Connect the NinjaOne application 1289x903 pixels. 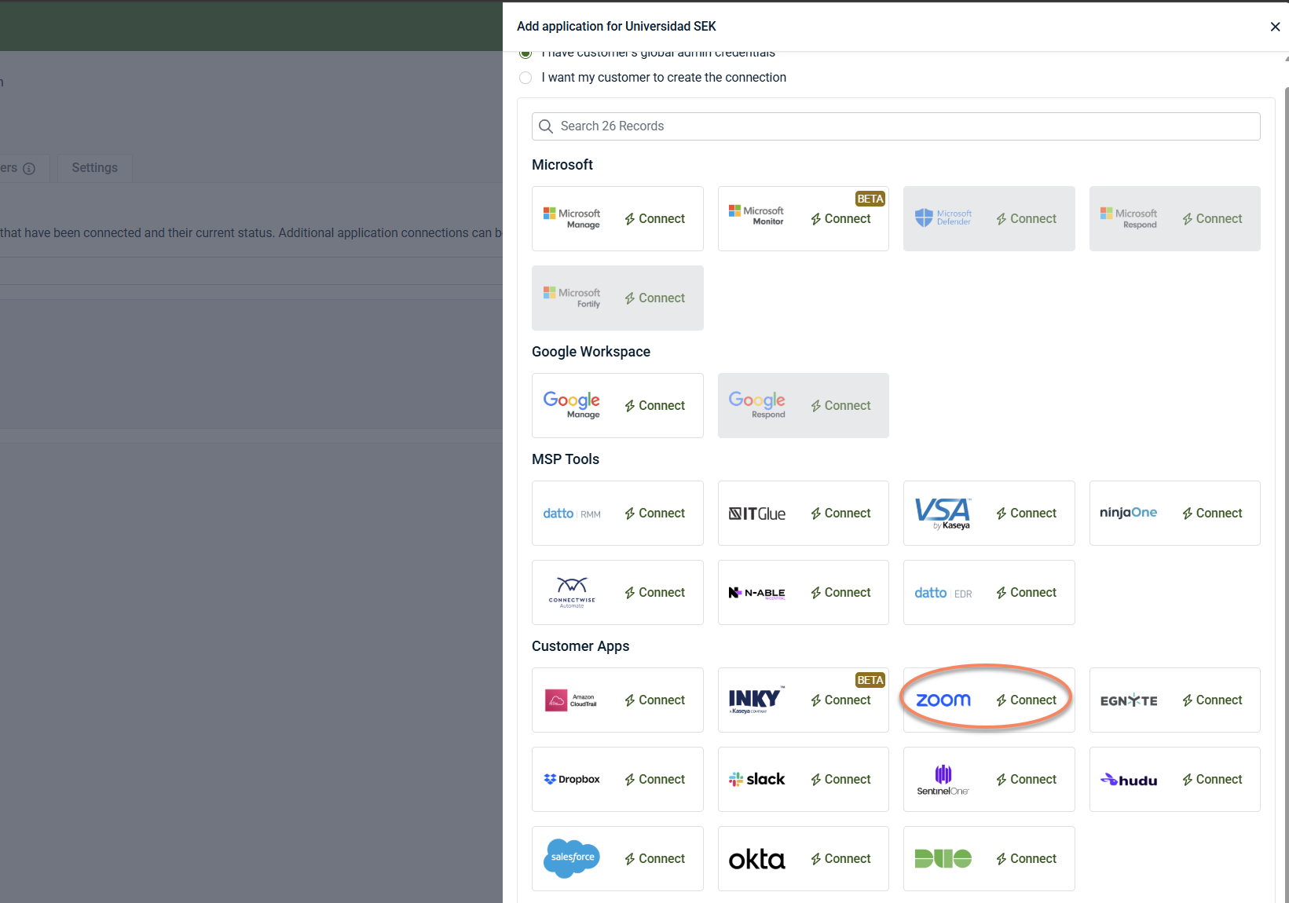pyautogui.click(x=1212, y=514)
